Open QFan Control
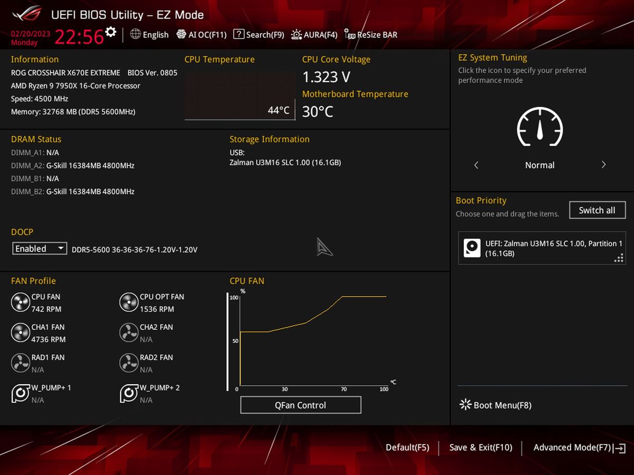Screen dimensions: 634x475 point(301,405)
